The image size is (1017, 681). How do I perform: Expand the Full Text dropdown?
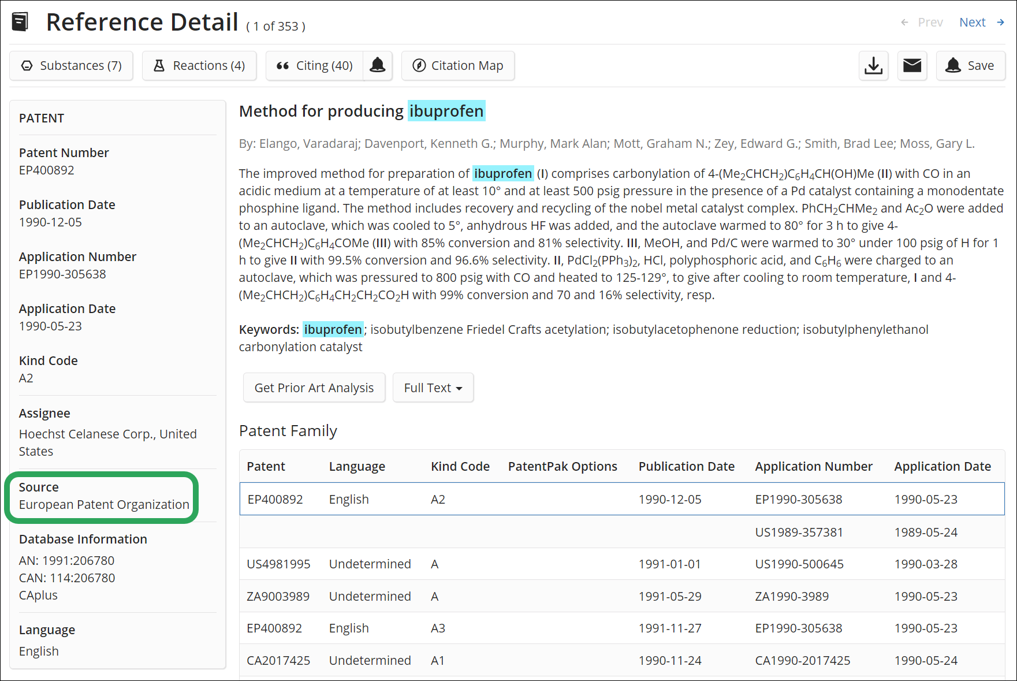(433, 388)
